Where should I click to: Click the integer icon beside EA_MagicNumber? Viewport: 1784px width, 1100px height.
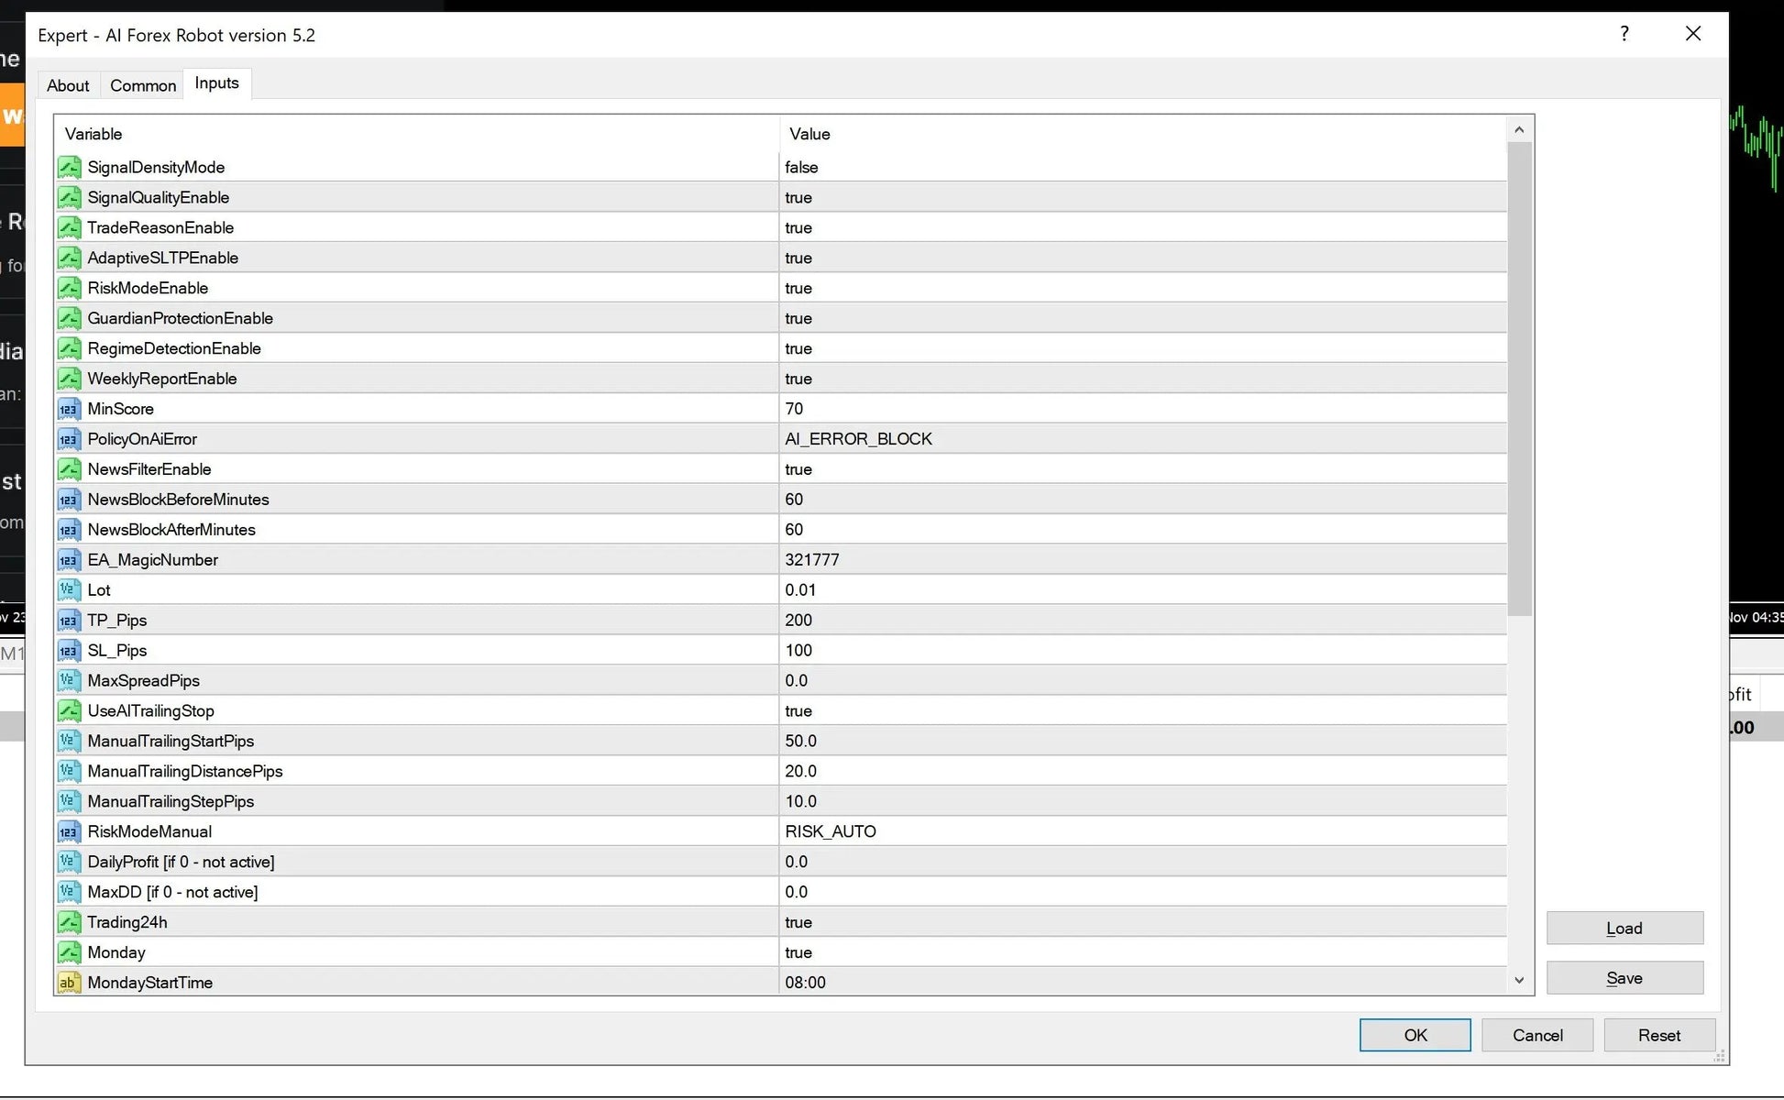69,560
